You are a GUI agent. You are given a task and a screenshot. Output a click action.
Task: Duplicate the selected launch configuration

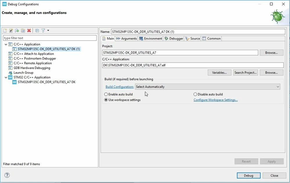click(23, 31)
